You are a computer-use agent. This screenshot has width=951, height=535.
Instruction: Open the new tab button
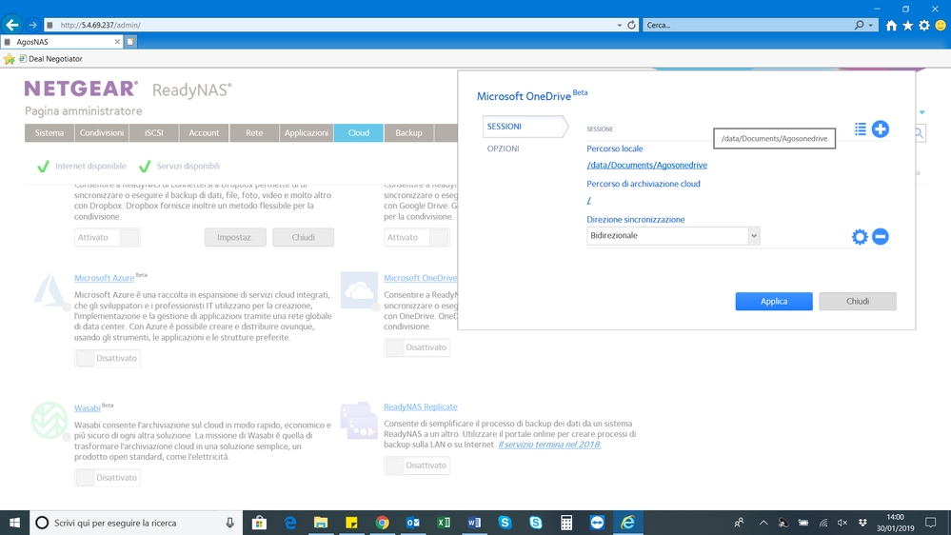[x=130, y=42]
